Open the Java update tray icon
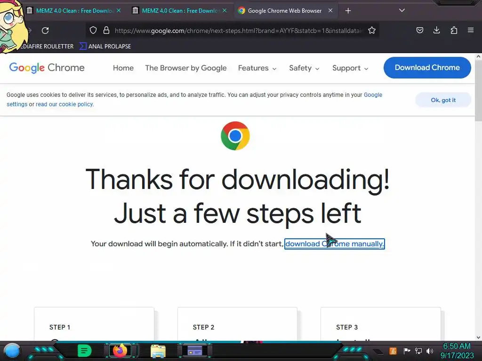482x361 pixels. (393, 351)
